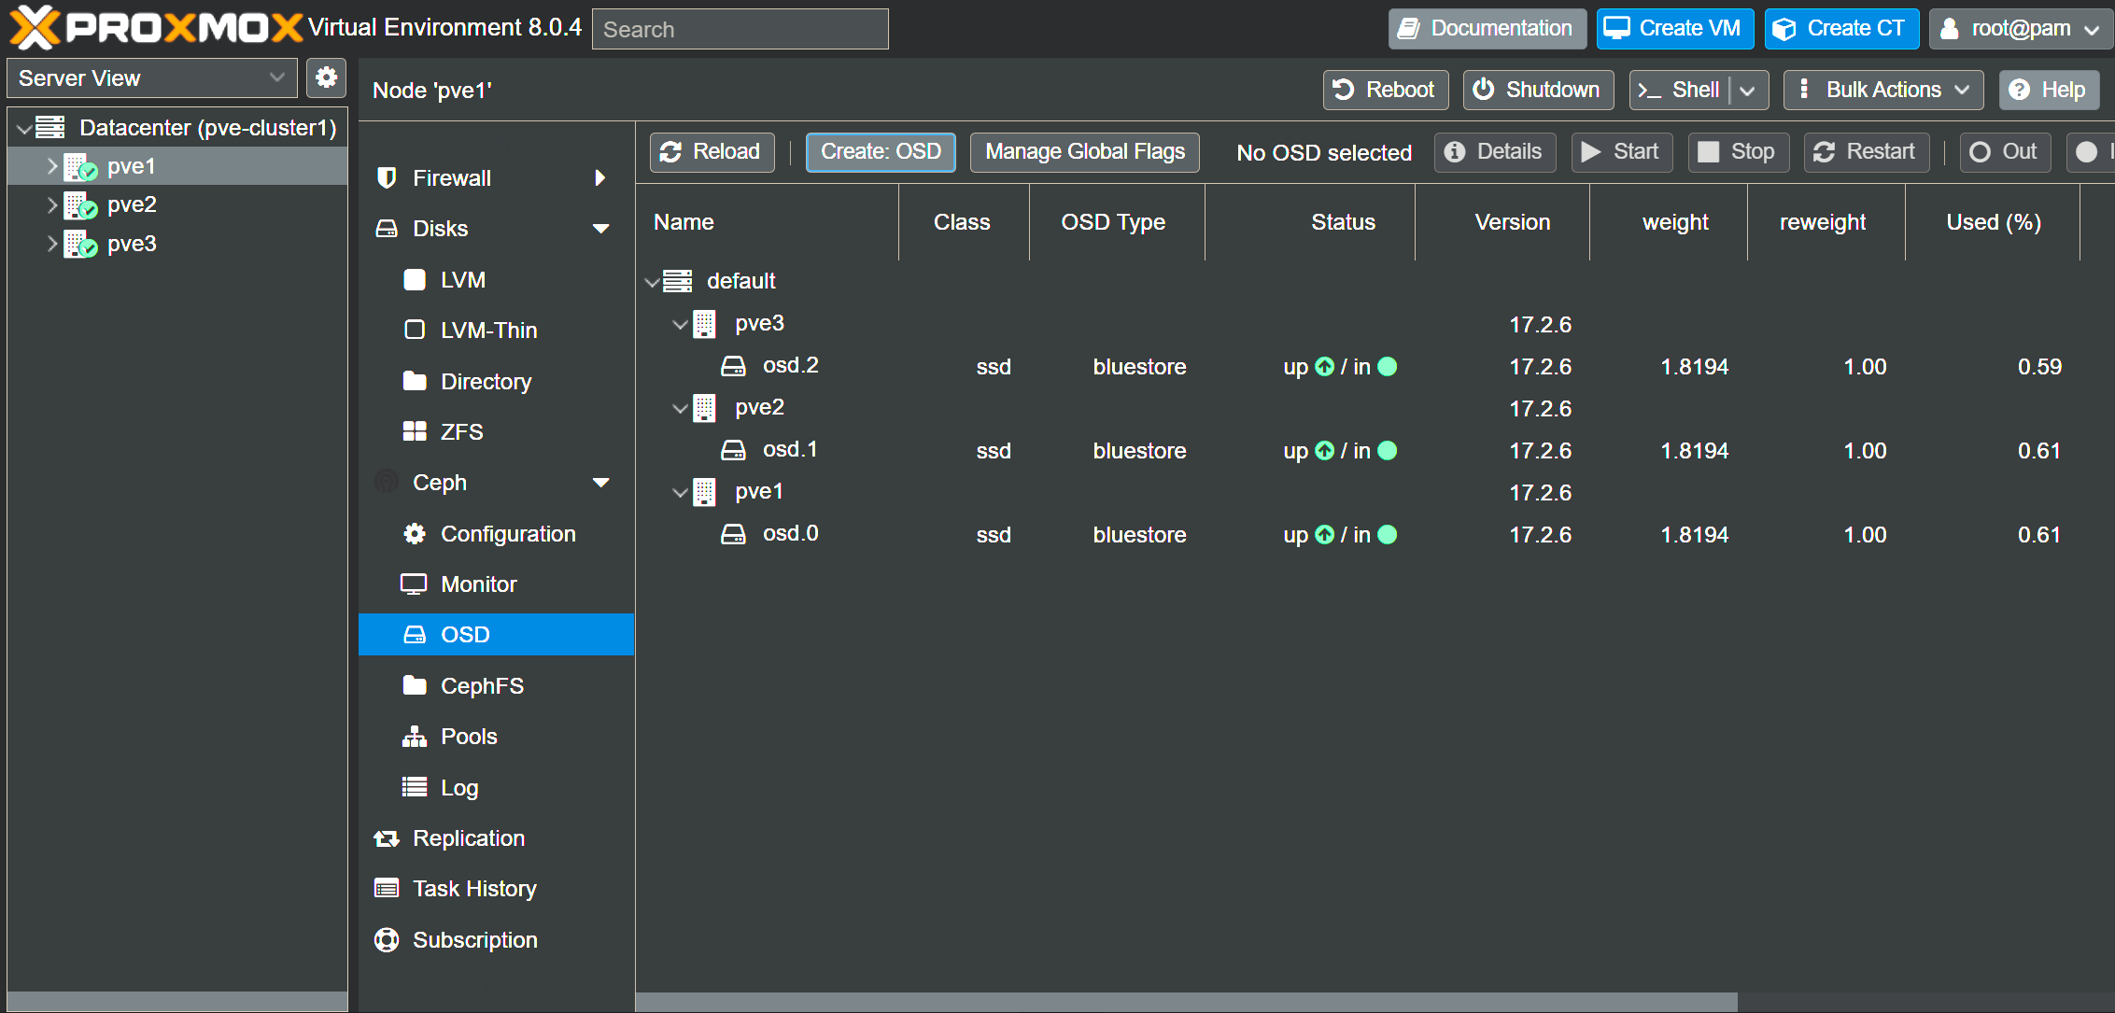The image size is (2115, 1013).
Task: Expand the pve2 node in resource tree
Action: tap(52, 205)
